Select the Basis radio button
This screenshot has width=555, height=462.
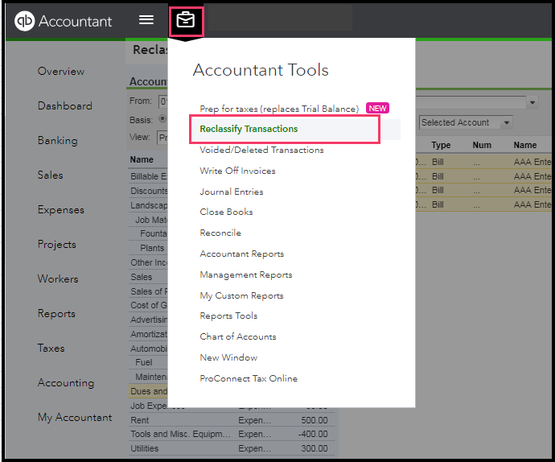pos(162,118)
